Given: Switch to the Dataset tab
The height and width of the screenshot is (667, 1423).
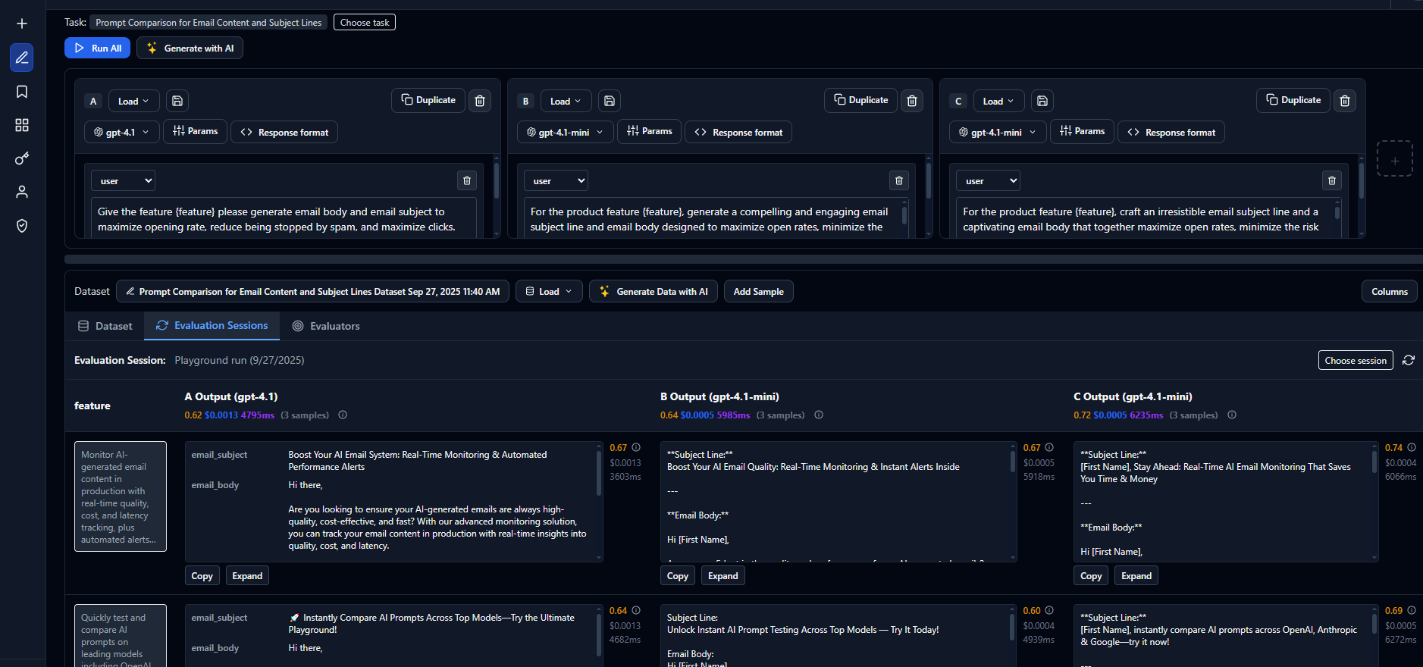Looking at the screenshot, I should click(105, 326).
